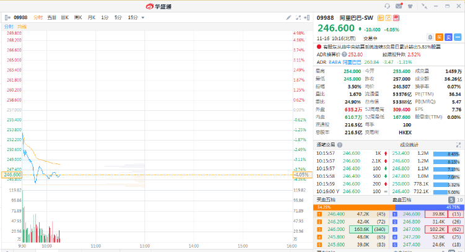
Task: Set a price alert with bell icon
Action: pos(430,37)
